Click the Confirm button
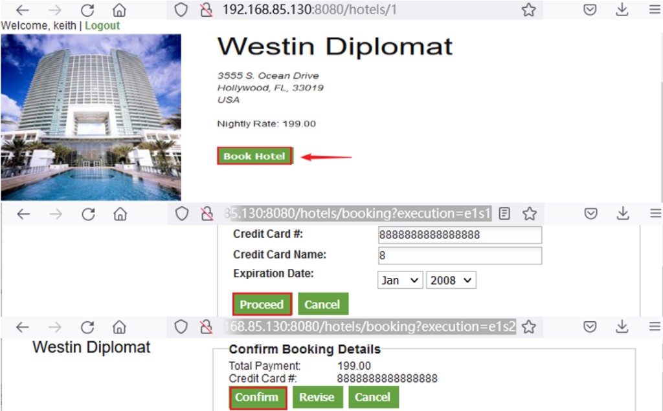663x411 pixels. (258, 397)
